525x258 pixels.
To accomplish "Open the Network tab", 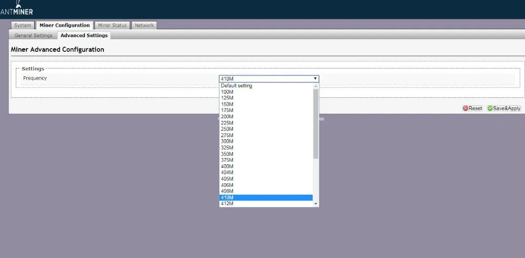I will 144,25.
